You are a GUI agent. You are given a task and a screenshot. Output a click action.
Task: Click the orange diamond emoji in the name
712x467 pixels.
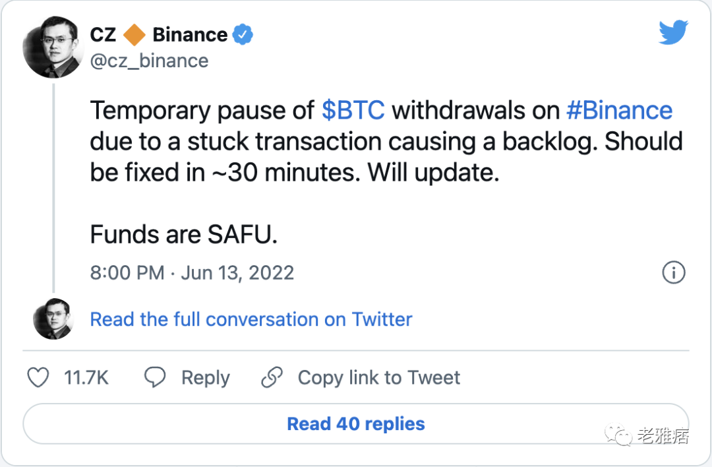click(134, 35)
